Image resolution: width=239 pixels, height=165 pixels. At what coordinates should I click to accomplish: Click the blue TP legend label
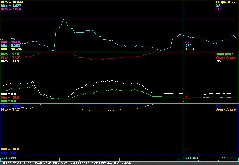click(x=218, y=106)
